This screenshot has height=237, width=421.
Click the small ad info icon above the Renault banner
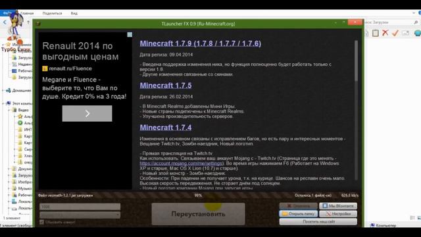point(130,35)
